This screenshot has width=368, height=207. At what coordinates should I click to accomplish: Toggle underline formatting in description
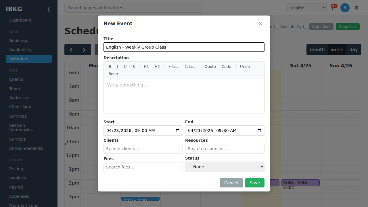click(x=125, y=67)
